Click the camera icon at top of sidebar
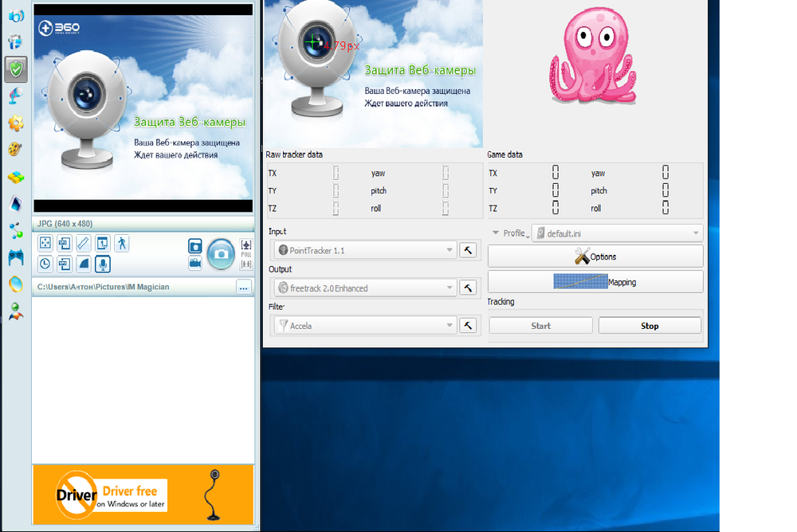 click(16, 15)
